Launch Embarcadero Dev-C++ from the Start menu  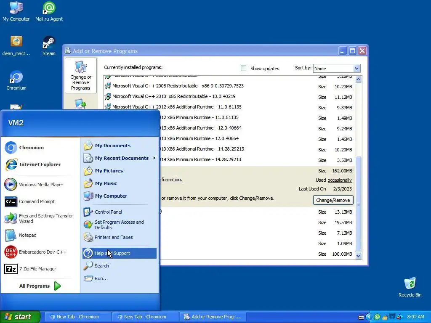[x=35, y=252]
